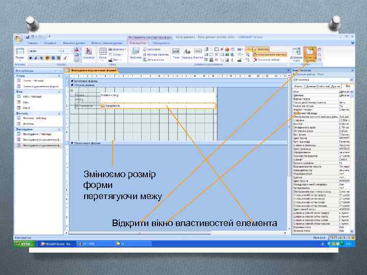Switch to the Конструктор ribbon tab
Screen dimensions: 367x275
[x=138, y=43]
